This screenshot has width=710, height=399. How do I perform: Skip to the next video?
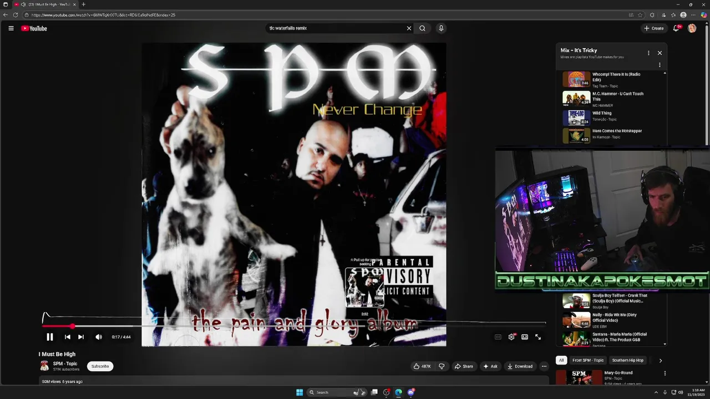tap(81, 337)
